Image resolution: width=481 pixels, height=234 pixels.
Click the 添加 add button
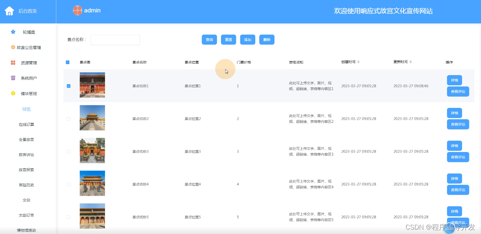pyautogui.click(x=248, y=40)
